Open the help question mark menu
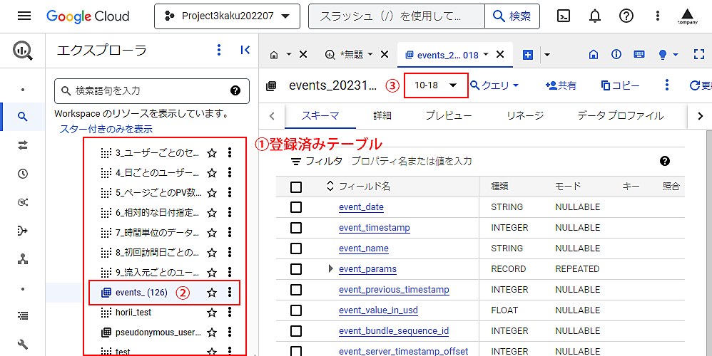712x356 pixels. click(626, 16)
